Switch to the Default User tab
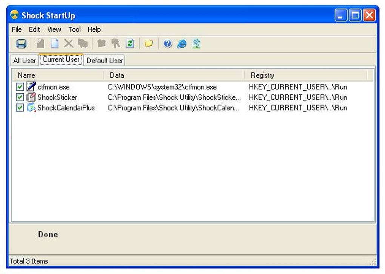The height and width of the screenshot is (274, 385). pyautogui.click(x=105, y=60)
